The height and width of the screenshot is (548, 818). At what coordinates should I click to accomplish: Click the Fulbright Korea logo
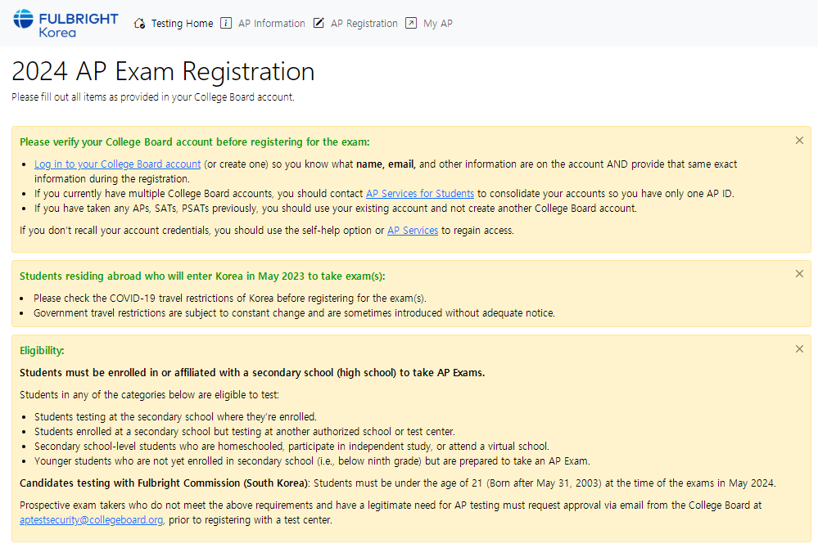coord(66,24)
